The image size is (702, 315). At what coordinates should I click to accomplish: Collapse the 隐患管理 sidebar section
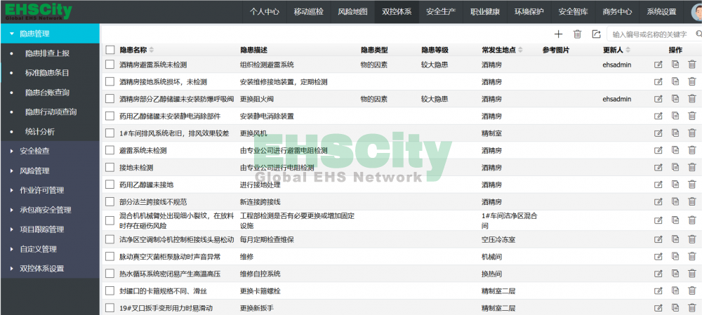pyautogui.click(x=34, y=33)
